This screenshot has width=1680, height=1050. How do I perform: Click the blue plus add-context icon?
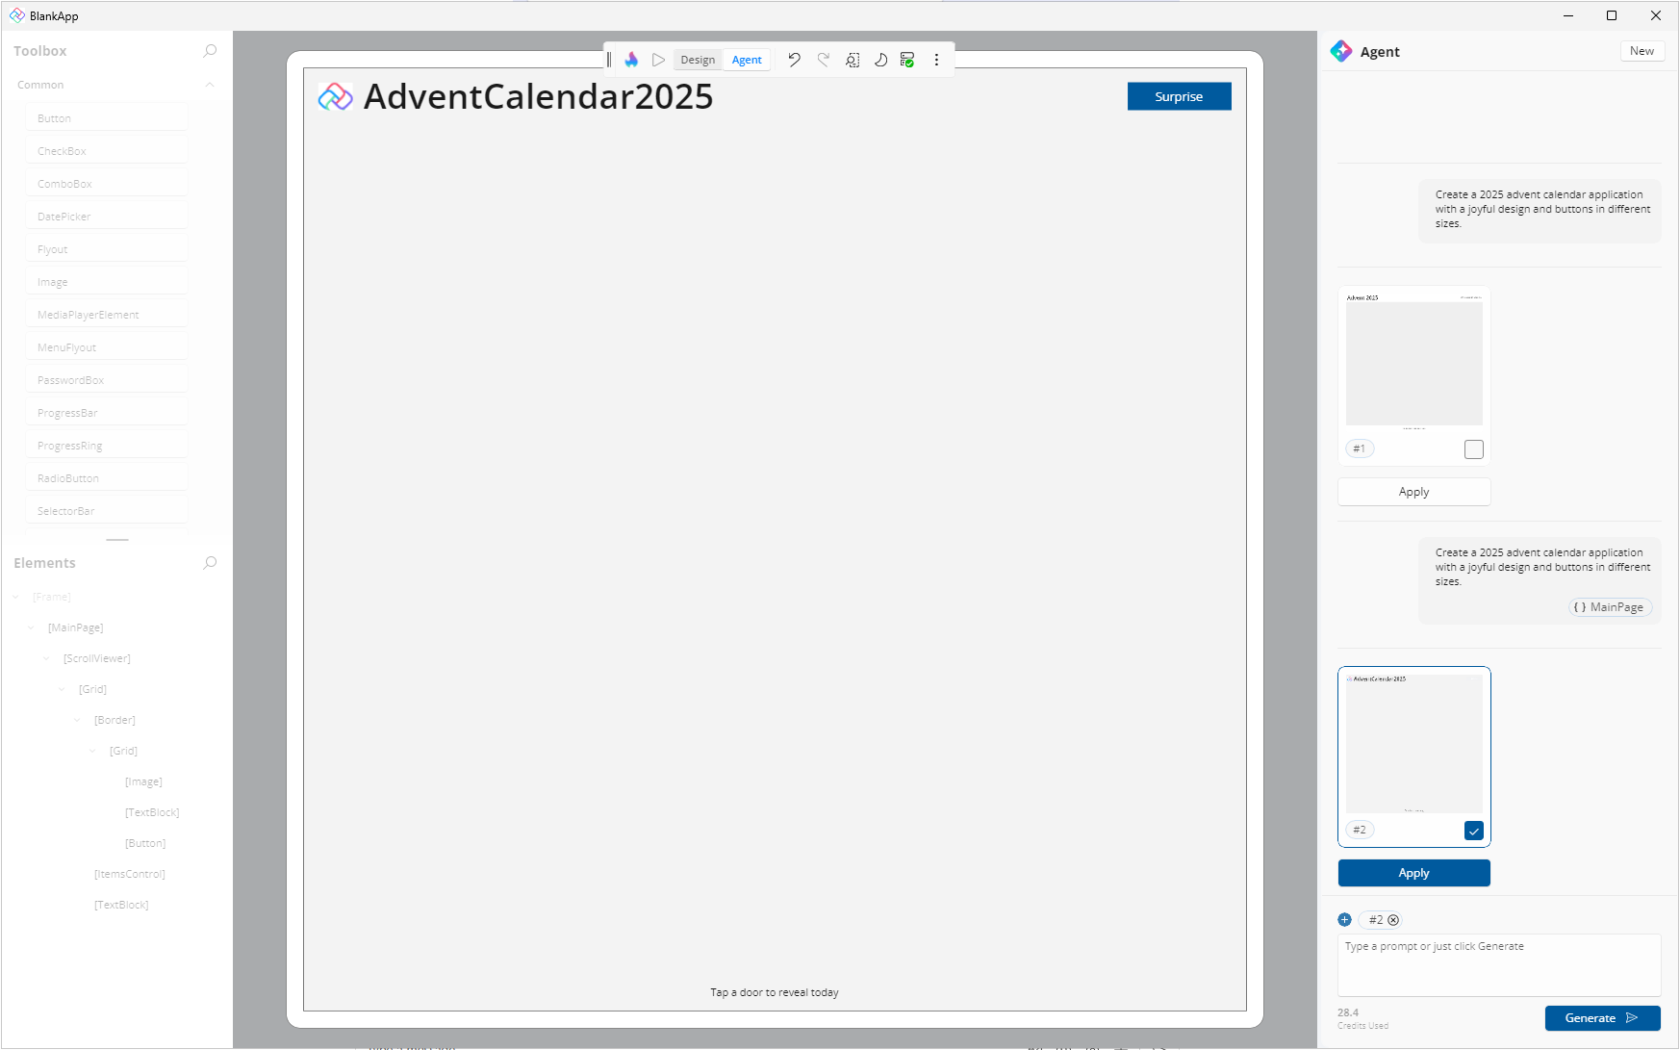point(1345,920)
